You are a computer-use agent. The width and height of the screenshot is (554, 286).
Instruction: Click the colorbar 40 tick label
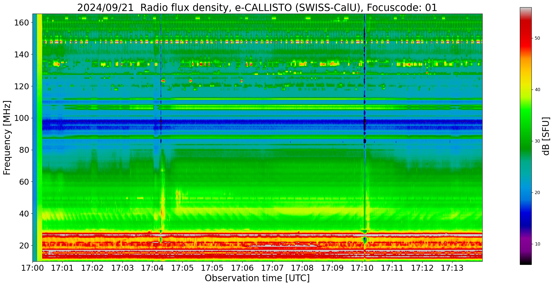537,90
